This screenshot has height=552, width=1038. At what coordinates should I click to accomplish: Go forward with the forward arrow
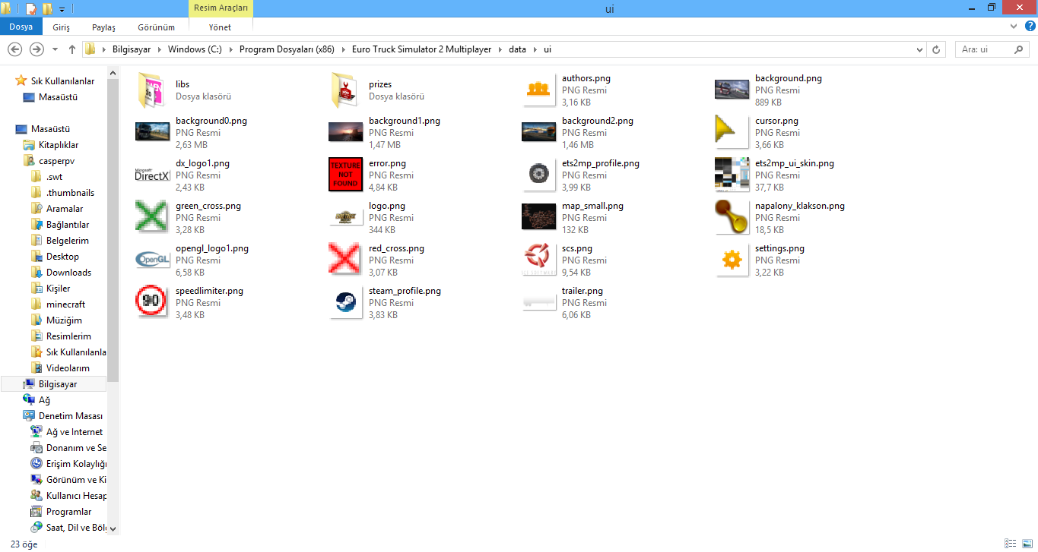(x=37, y=49)
